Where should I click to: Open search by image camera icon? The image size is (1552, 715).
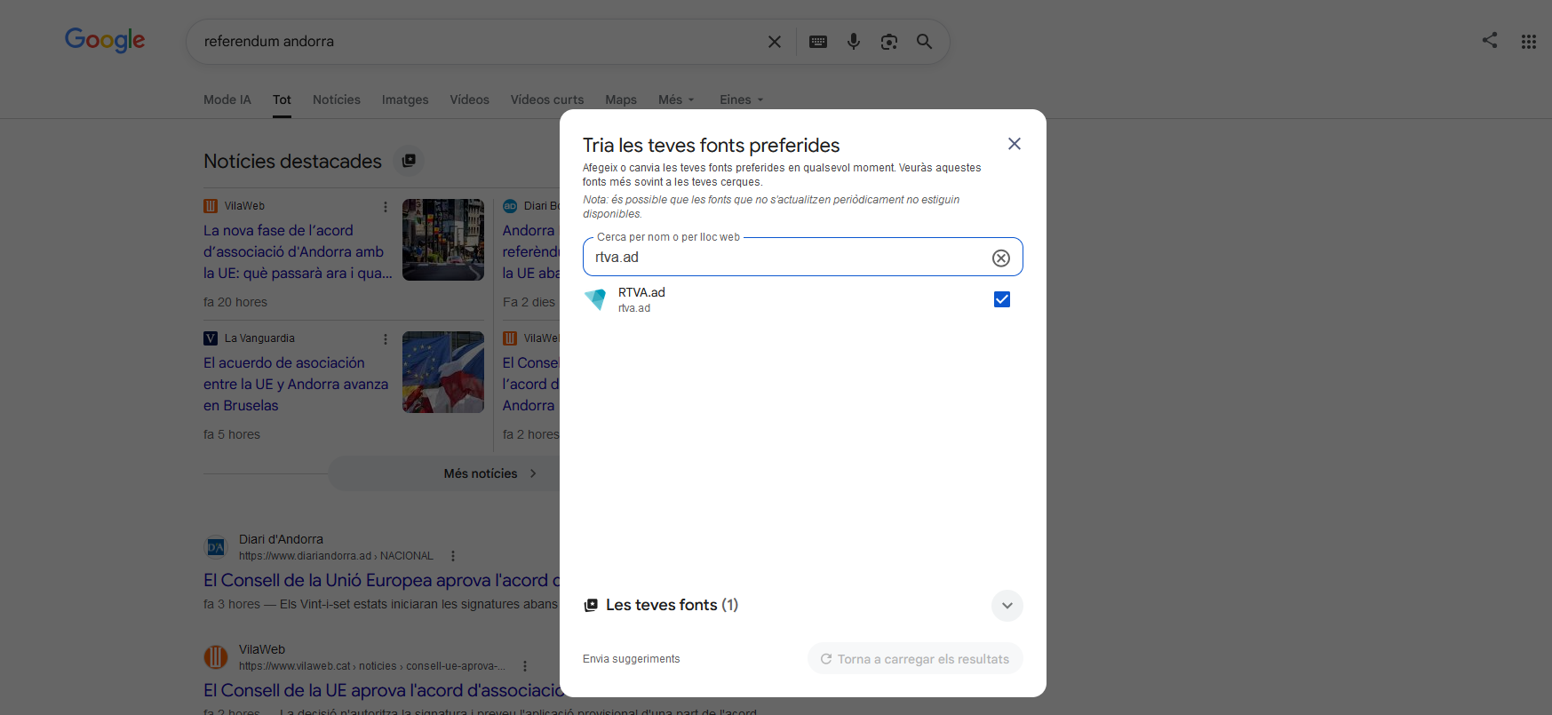[x=888, y=42]
